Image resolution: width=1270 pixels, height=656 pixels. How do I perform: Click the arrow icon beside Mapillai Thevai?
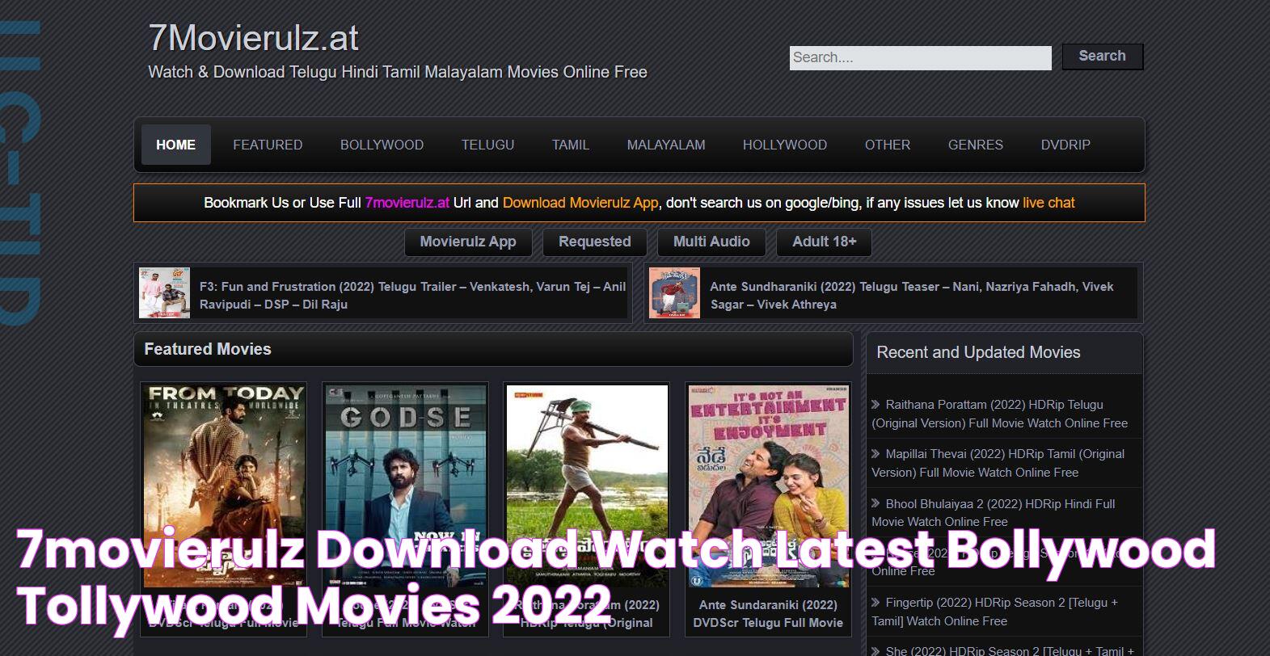(x=875, y=454)
